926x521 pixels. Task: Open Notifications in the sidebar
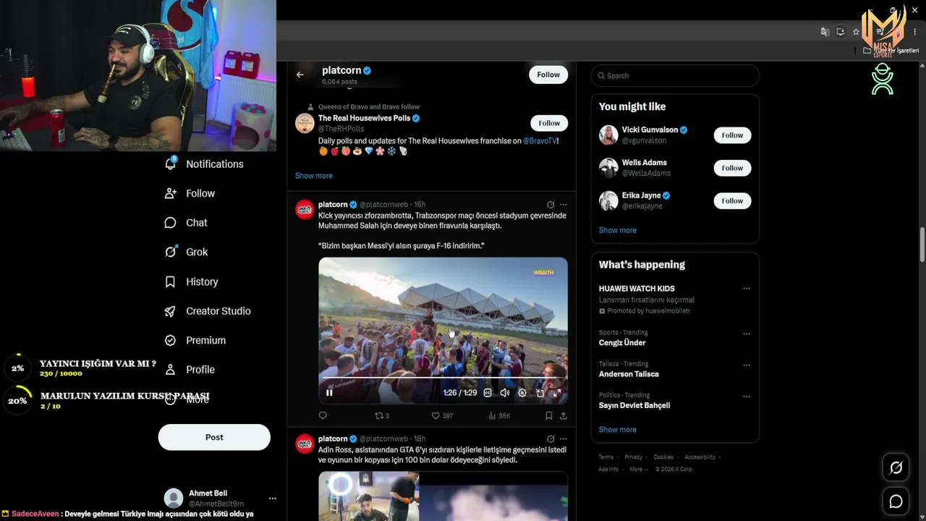click(204, 164)
